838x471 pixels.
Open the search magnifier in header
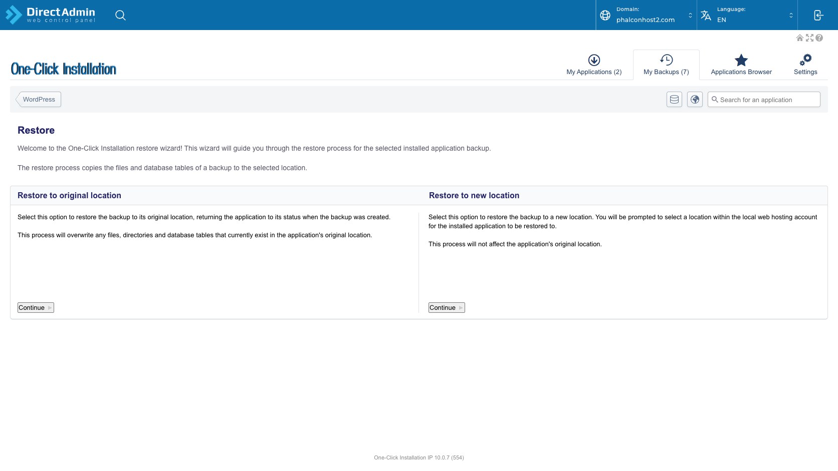120,15
